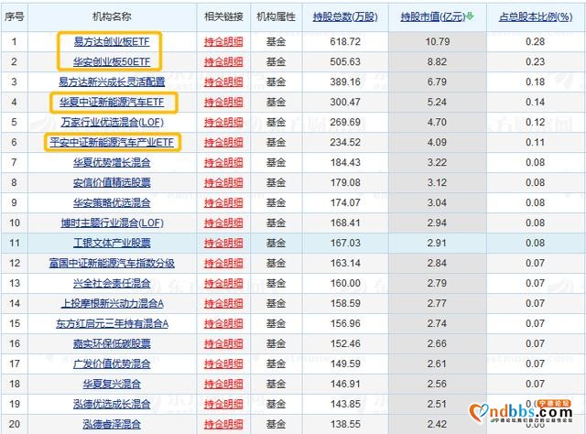Viewport: 586px width, 434px height.
Task: View 持仓明细 for row 15 东方红启元
Action: (223, 324)
